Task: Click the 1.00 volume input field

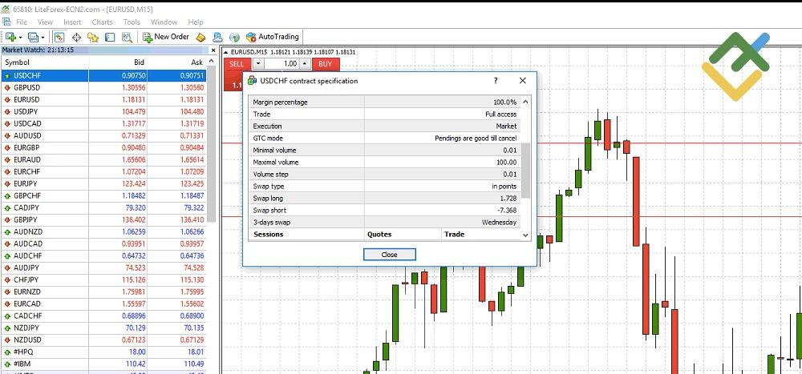Action: [x=282, y=64]
